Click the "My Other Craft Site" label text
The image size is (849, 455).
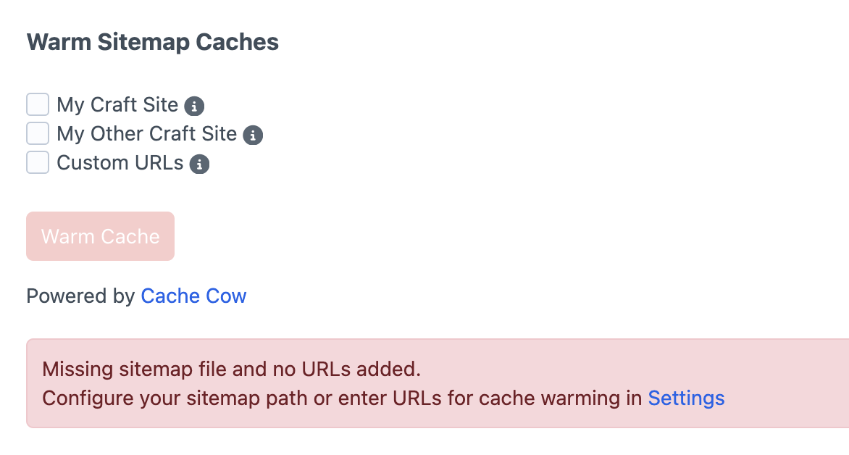146,134
